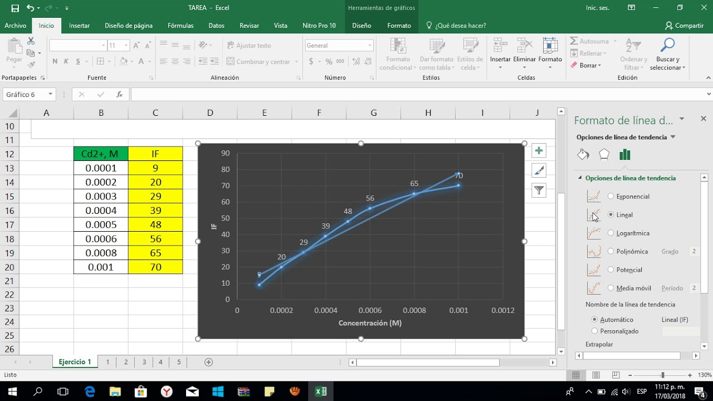Open the Diseño chart tools tab
The height and width of the screenshot is (401, 713).
pos(362,26)
